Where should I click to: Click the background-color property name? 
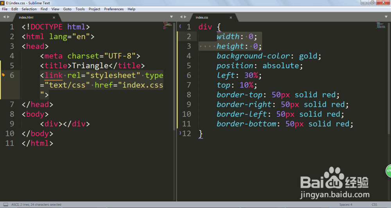(253, 56)
